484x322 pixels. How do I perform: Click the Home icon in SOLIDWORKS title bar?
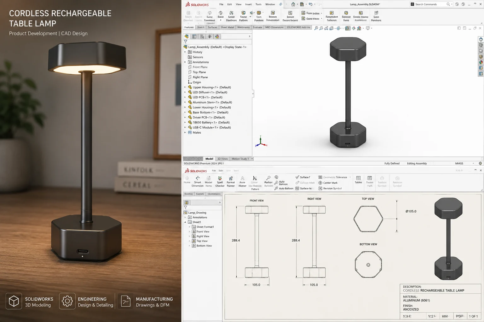(293, 4)
